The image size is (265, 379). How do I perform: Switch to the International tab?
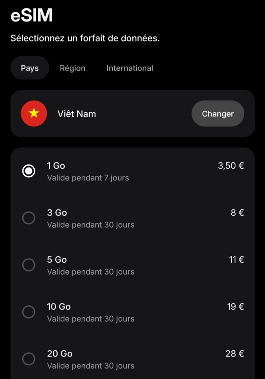point(129,68)
